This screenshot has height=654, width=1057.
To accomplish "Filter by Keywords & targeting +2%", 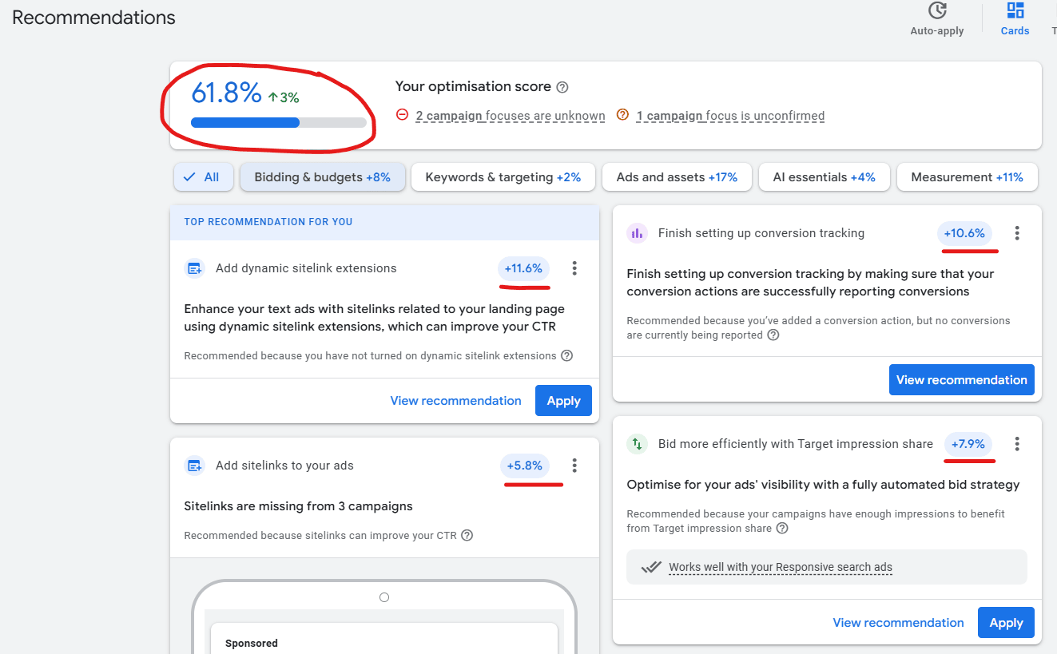I will pos(503,177).
